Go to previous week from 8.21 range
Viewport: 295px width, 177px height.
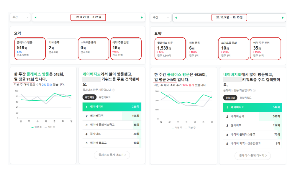(36, 17)
